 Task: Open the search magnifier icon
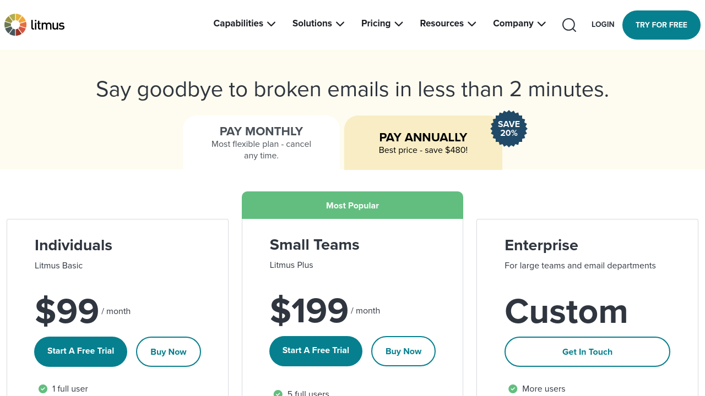[569, 25]
